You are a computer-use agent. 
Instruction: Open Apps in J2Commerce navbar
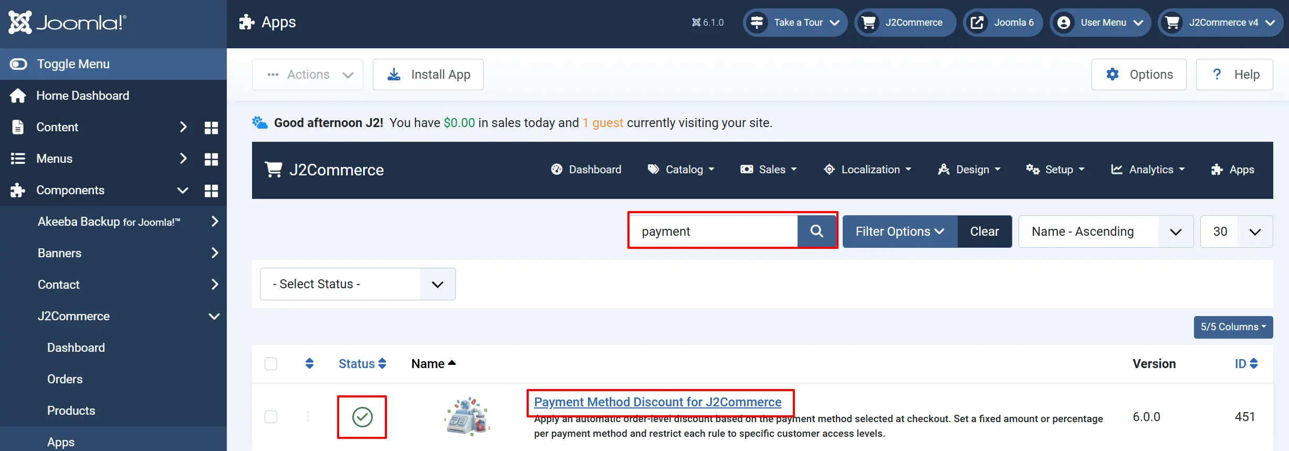coord(1232,170)
